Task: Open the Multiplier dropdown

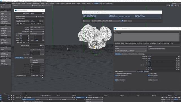Action: [37, 29]
